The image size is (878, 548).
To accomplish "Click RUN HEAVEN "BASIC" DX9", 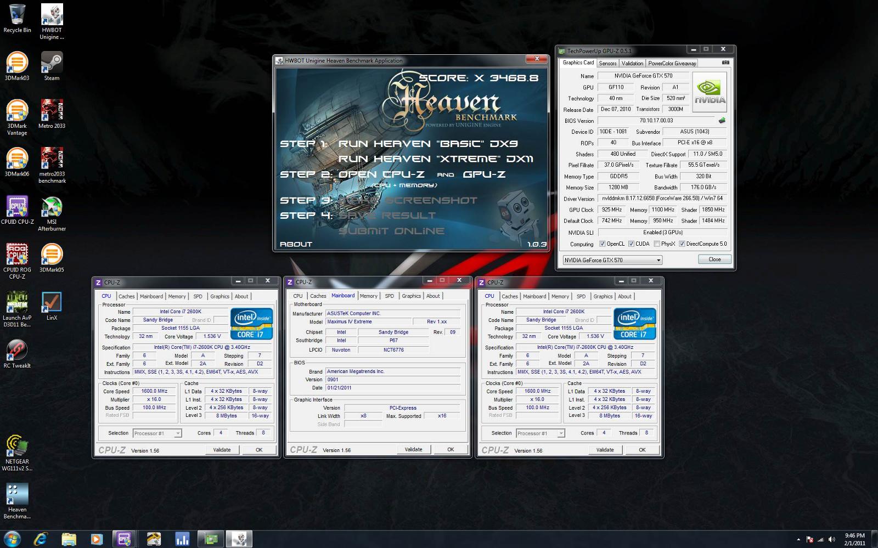I will 428,144.
